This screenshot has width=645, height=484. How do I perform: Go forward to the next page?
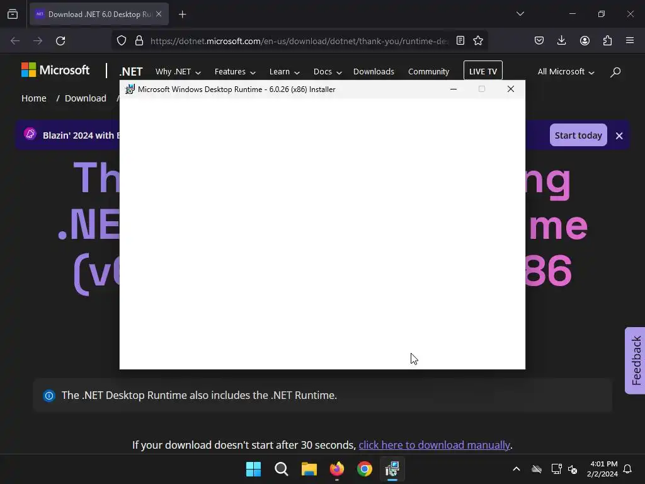38,41
